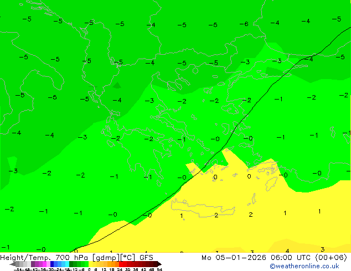Image resolution: width=351 pixels, height=271 pixels.
Task: Select the GFS model label
Action: pyautogui.click(x=146, y=258)
